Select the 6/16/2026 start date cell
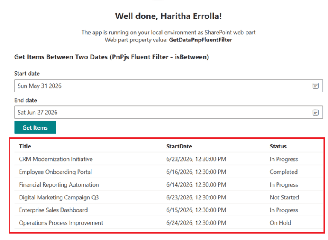The width and height of the screenshot is (328, 240). [196, 172]
